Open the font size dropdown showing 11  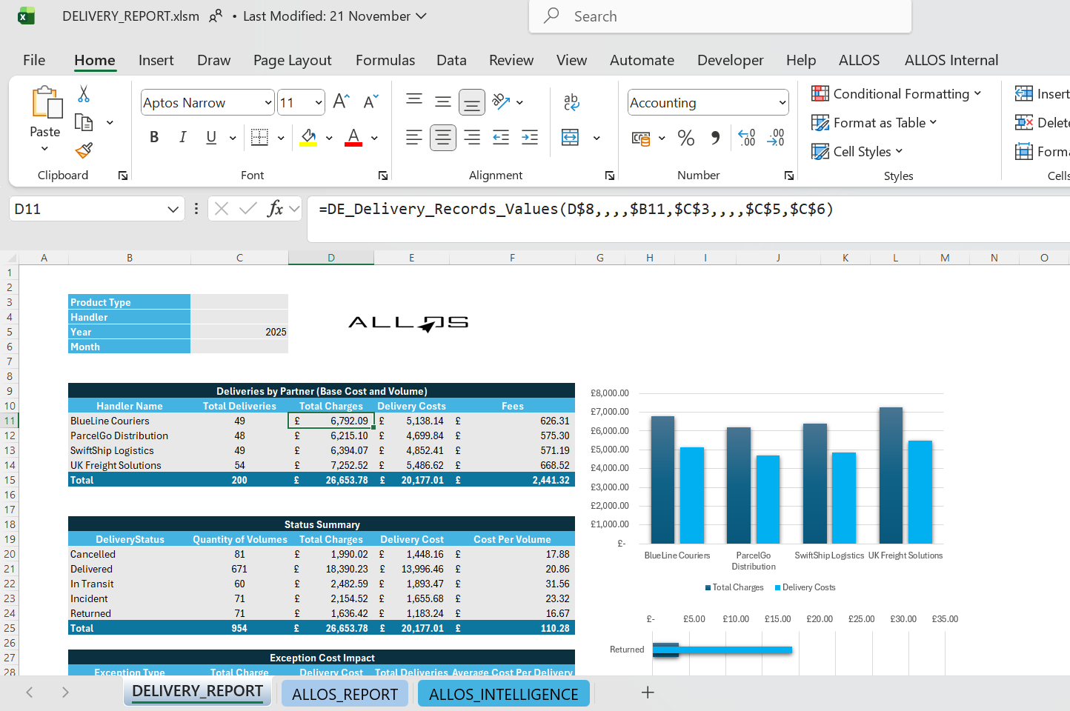coord(319,103)
